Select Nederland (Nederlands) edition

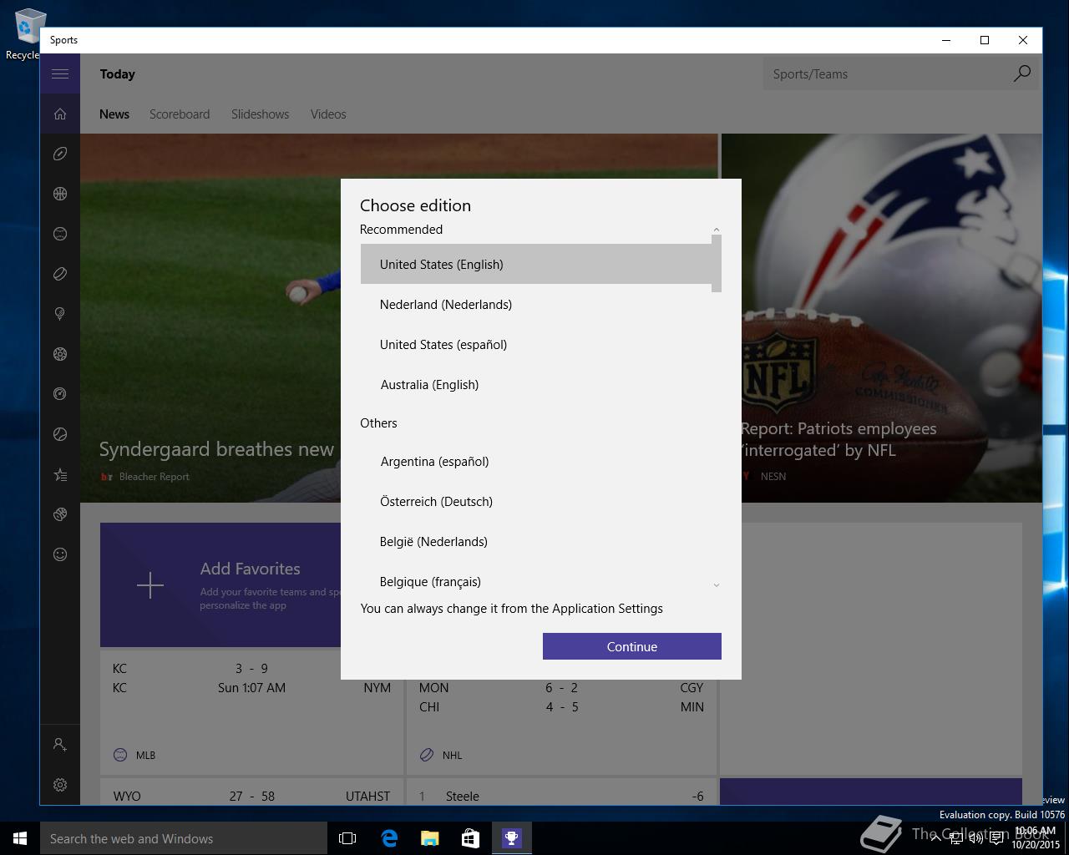tap(536, 304)
